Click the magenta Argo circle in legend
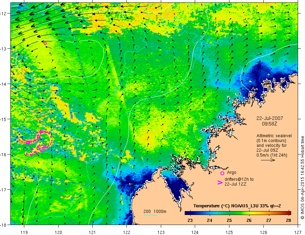305x235 pixels. 222,173
